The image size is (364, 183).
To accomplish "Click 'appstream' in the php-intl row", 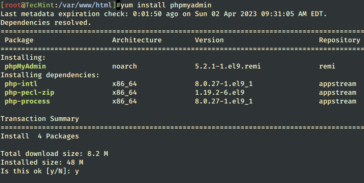I will [x=337, y=84].
